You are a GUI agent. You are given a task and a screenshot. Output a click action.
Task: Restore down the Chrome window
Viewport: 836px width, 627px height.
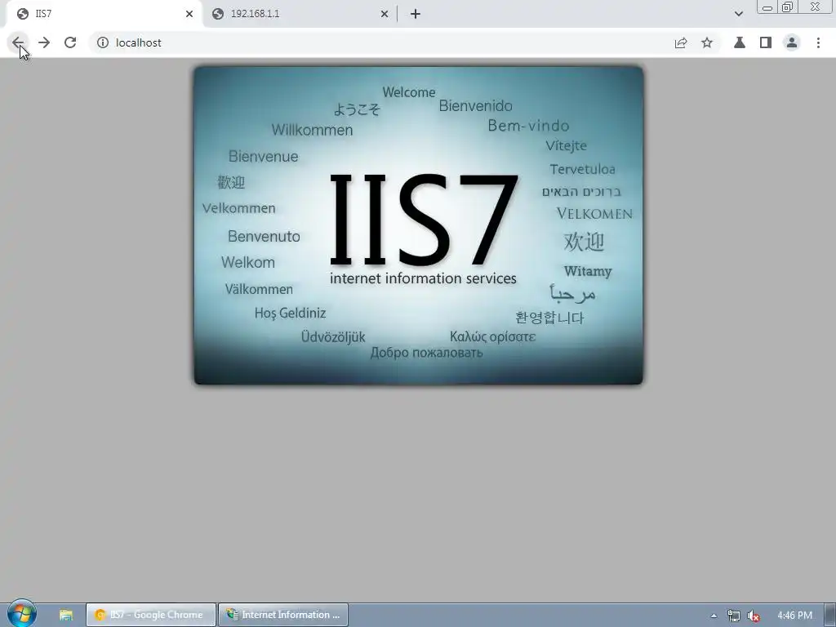[x=787, y=7]
